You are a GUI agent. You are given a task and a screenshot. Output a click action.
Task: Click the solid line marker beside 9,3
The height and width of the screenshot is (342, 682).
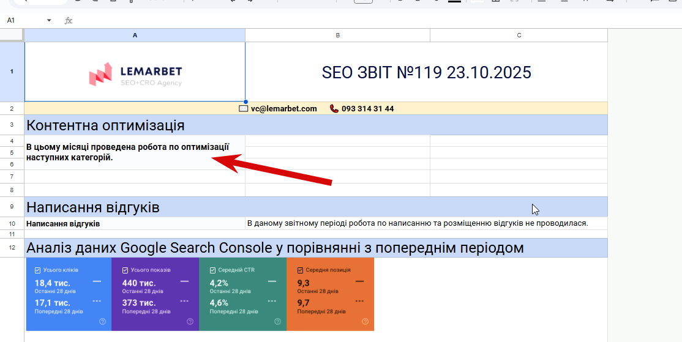pos(359,281)
